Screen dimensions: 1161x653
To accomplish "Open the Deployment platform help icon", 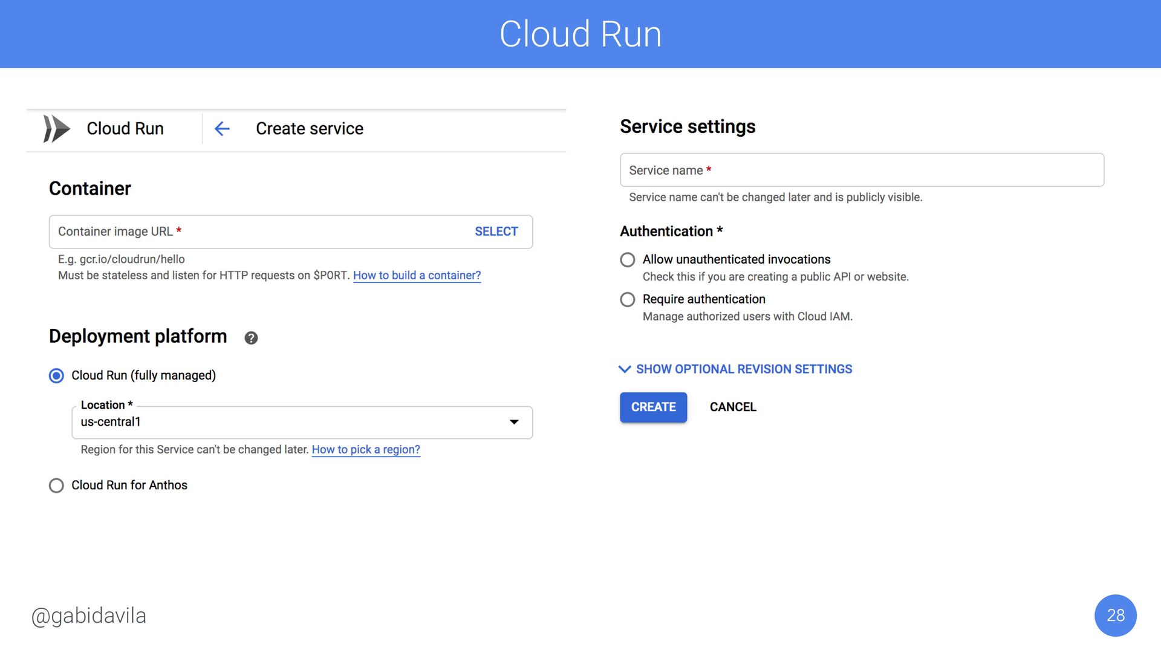I will (251, 338).
